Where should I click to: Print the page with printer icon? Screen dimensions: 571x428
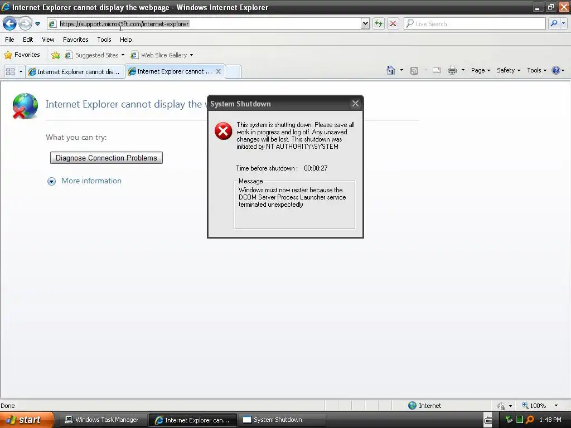click(x=452, y=70)
